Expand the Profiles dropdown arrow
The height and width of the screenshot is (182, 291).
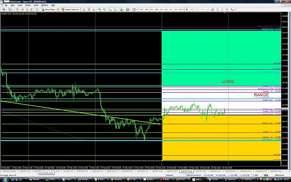click(x=13, y=9)
